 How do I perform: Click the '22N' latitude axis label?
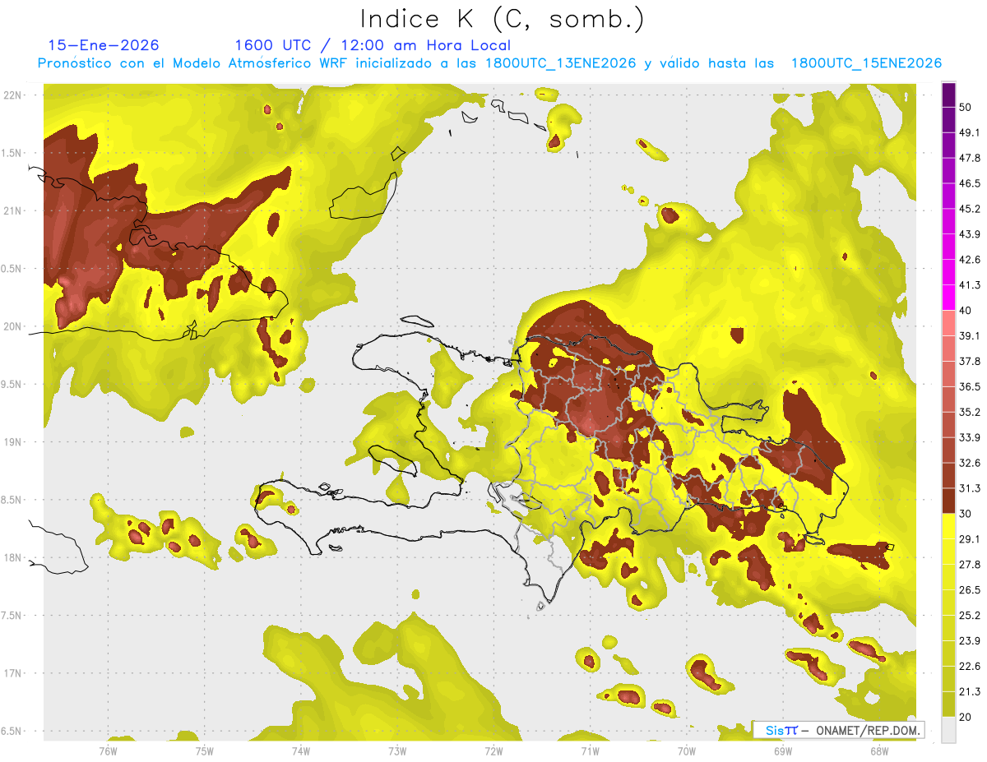[x=12, y=95]
